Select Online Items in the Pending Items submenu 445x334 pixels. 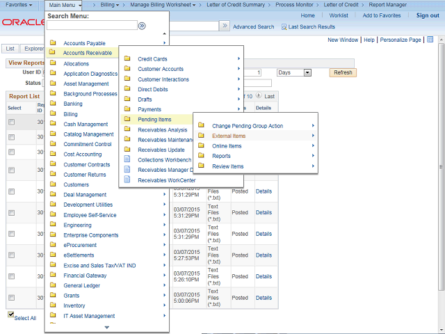pos(227,146)
